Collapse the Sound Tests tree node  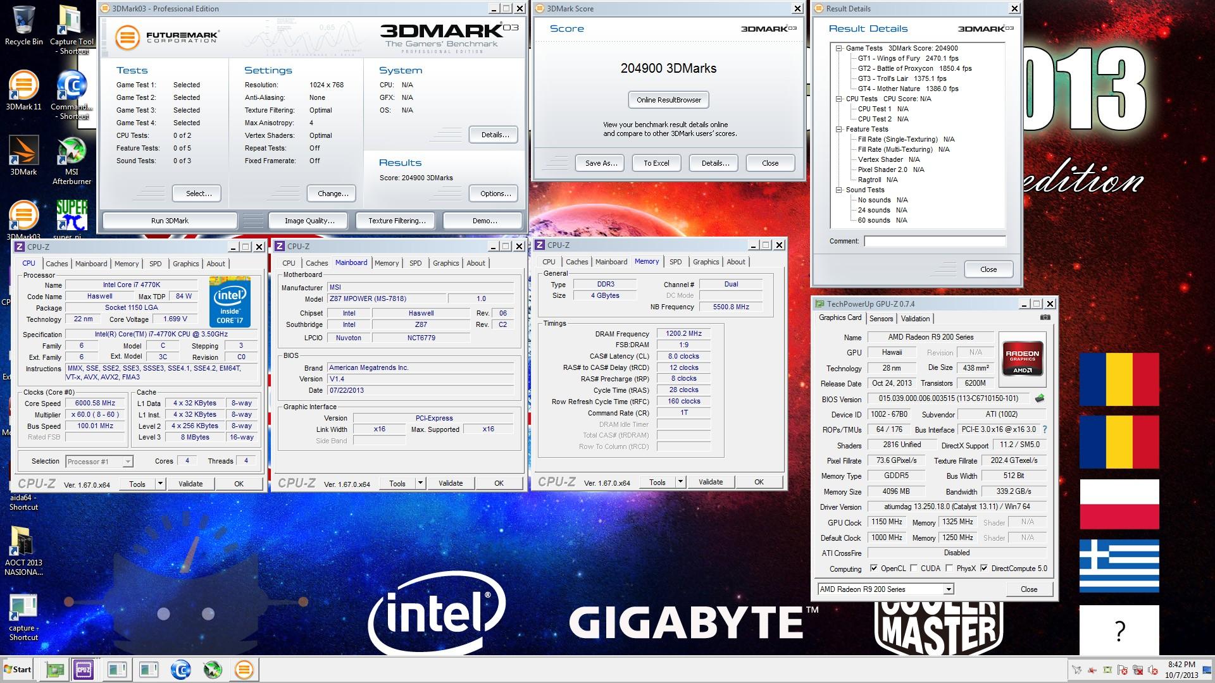[x=839, y=190]
